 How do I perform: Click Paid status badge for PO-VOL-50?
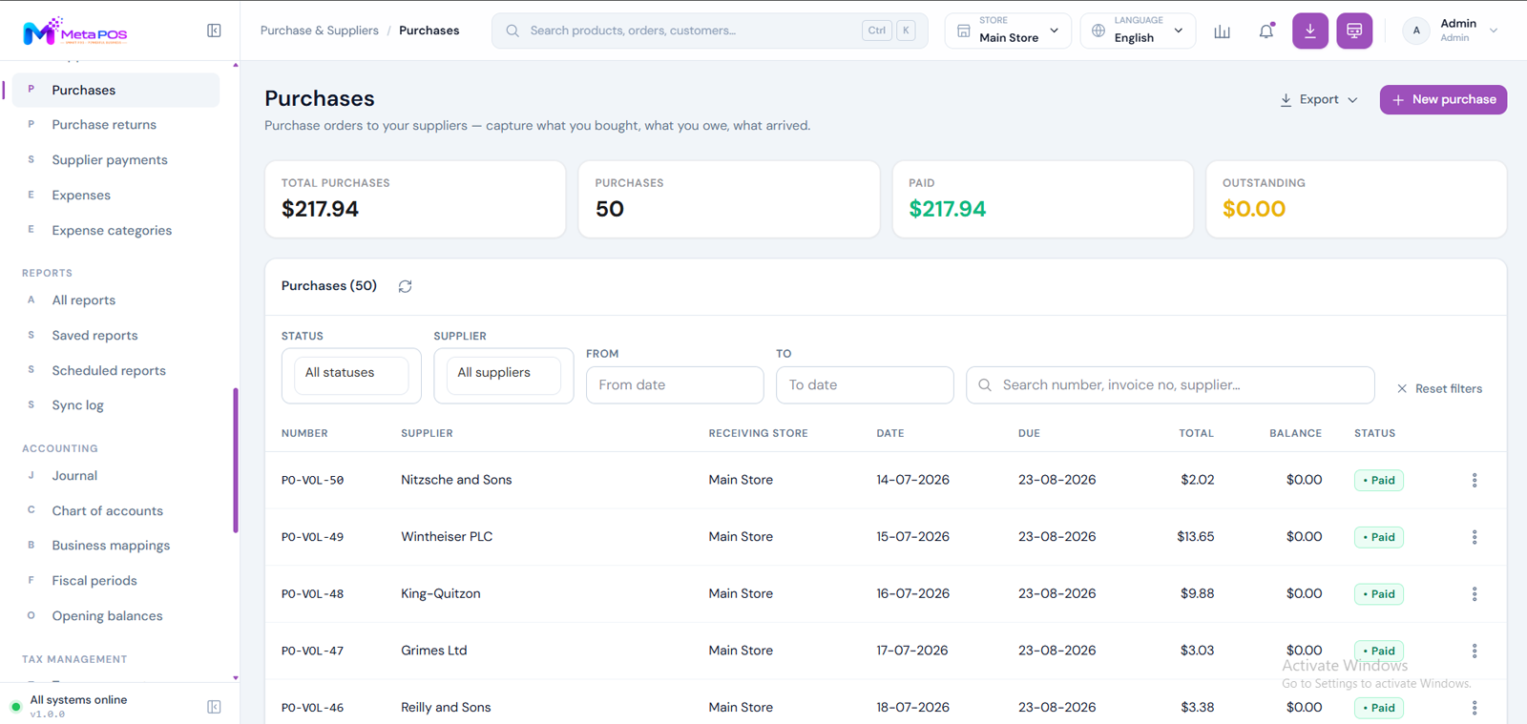point(1379,480)
